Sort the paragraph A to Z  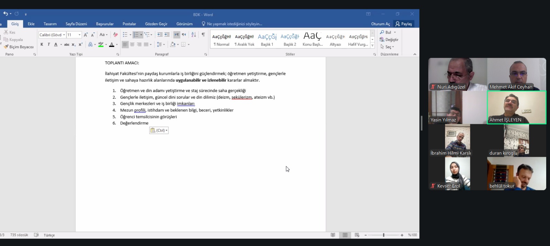click(194, 35)
